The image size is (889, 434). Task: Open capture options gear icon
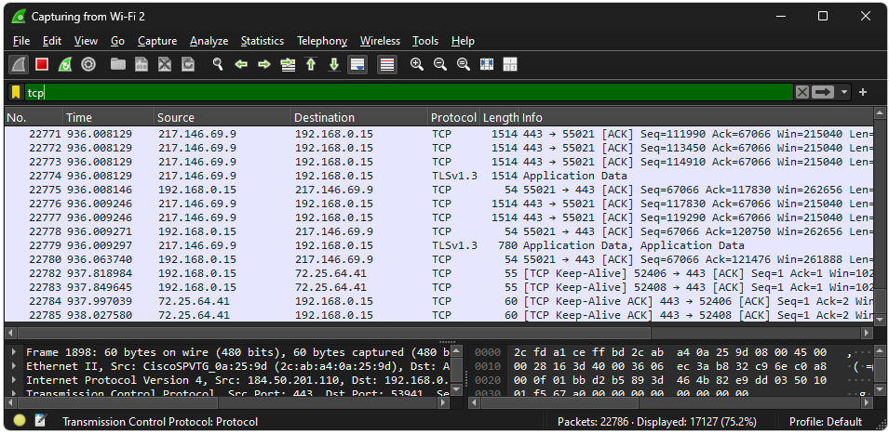[88, 64]
